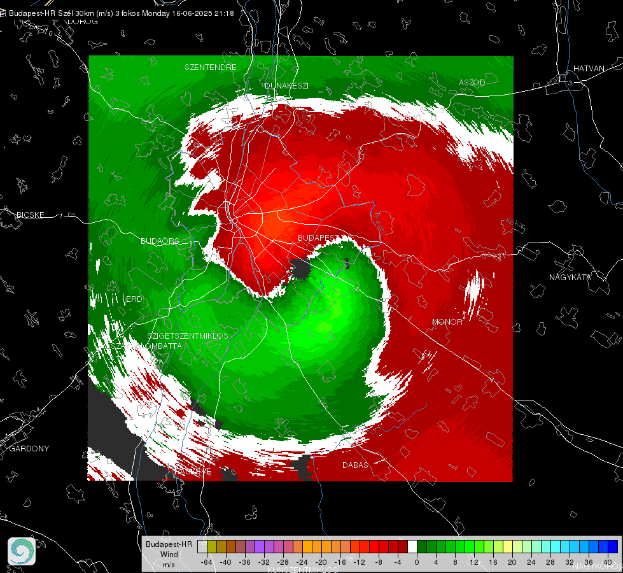
Task: Select the Wind label in the legend
Action: coord(169,554)
